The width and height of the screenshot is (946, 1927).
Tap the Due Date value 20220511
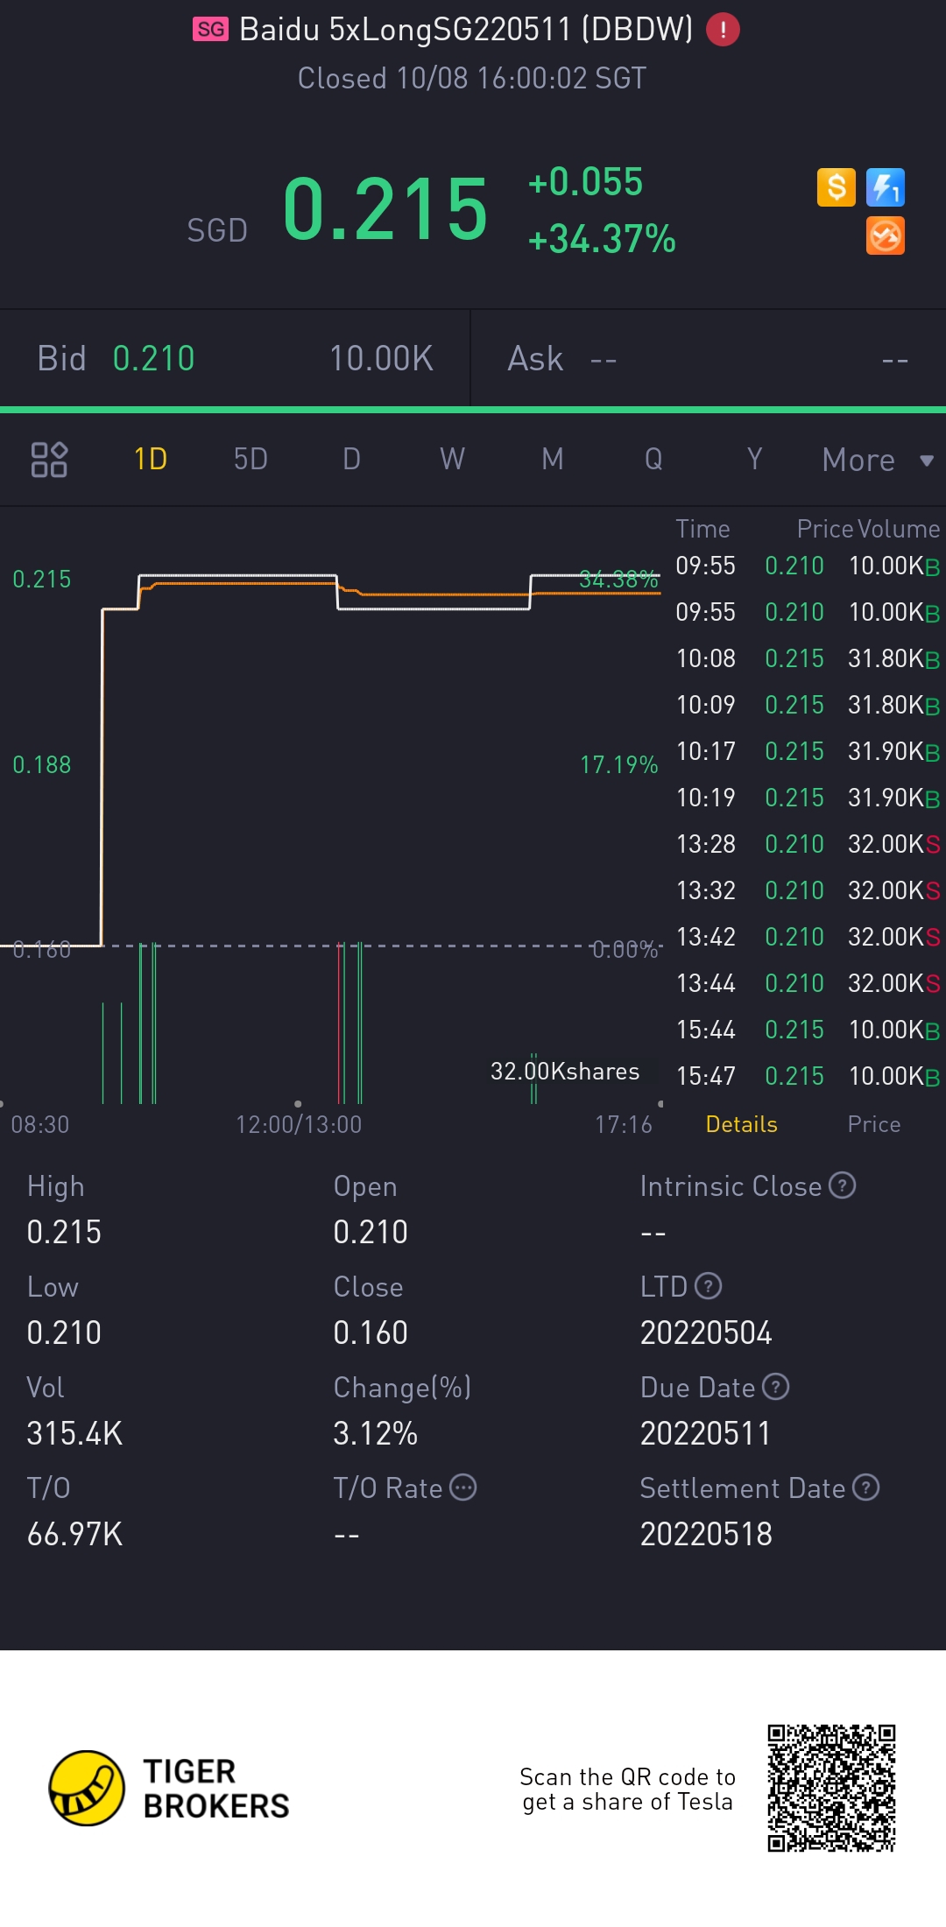click(x=705, y=1433)
